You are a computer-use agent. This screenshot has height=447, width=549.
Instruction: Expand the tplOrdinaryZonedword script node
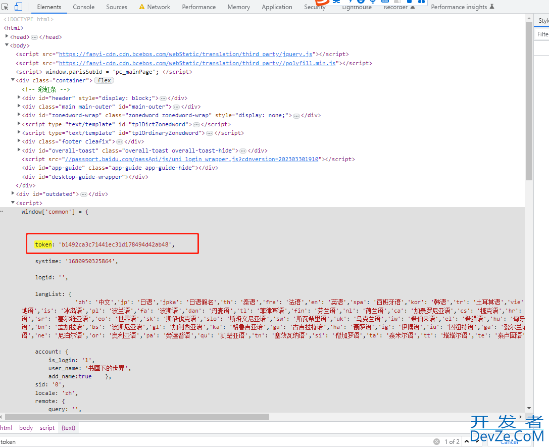[19, 132]
